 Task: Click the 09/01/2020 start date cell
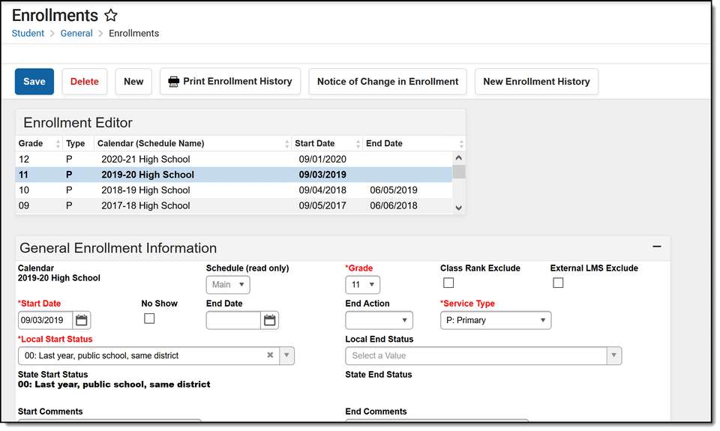coord(322,159)
